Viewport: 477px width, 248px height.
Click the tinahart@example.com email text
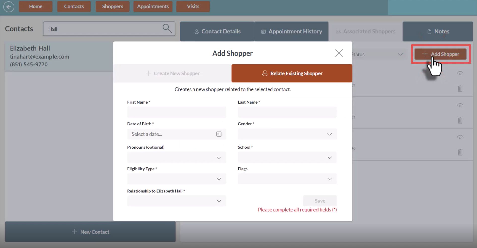[39, 57]
